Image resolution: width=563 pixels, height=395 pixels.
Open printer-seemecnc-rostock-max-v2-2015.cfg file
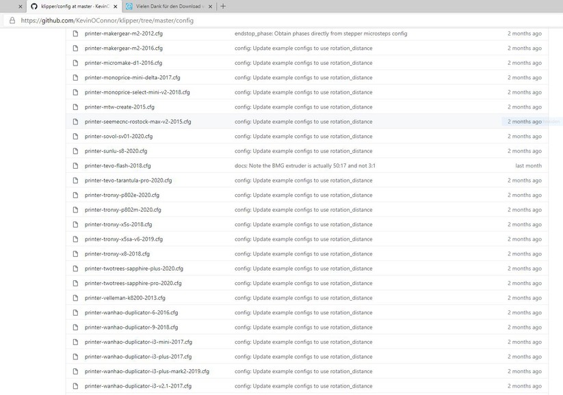click(x=138, y=122)
